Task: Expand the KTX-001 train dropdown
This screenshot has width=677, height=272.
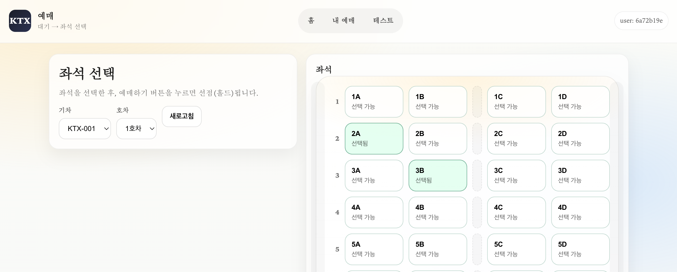Action: [x=85, y=129]
